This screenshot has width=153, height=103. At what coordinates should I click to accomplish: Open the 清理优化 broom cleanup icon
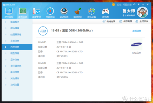(x=78, y=13)
